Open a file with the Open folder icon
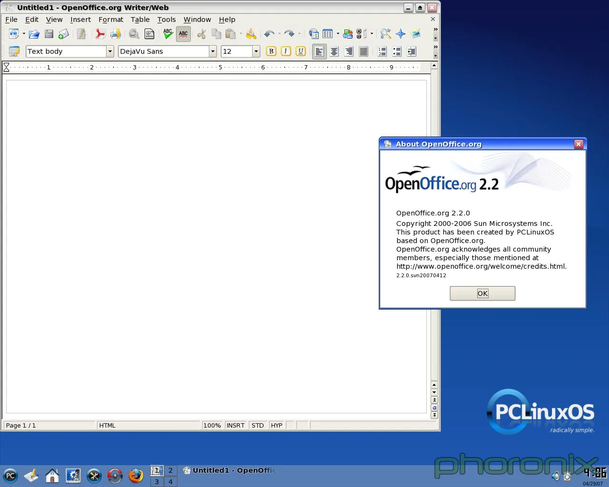This screenshot has height=487, width=609. click(x=34, y=34)
